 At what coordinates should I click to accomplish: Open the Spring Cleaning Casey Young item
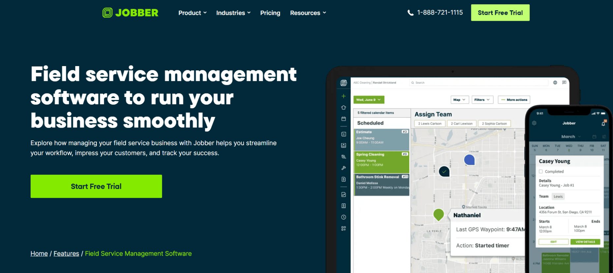382,162
